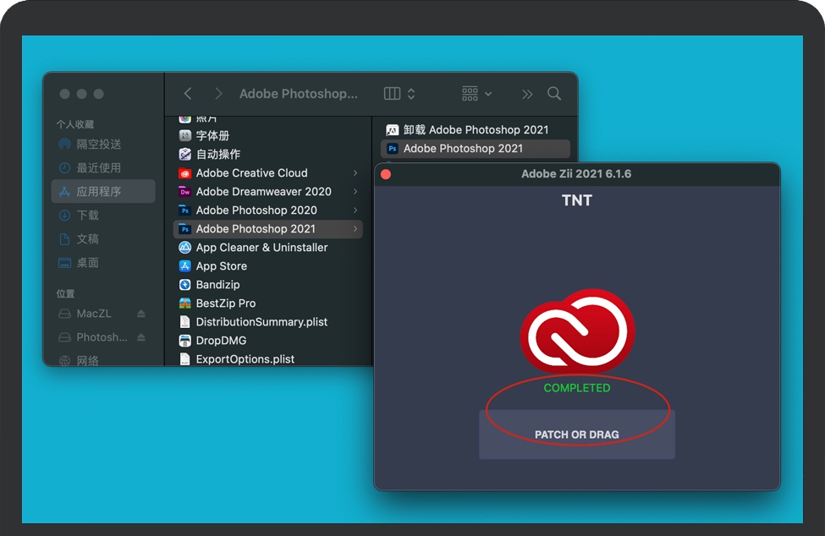Select the Bandizip app icon
This screenshot has width=825, height=536.
click(x=184, y=285)
